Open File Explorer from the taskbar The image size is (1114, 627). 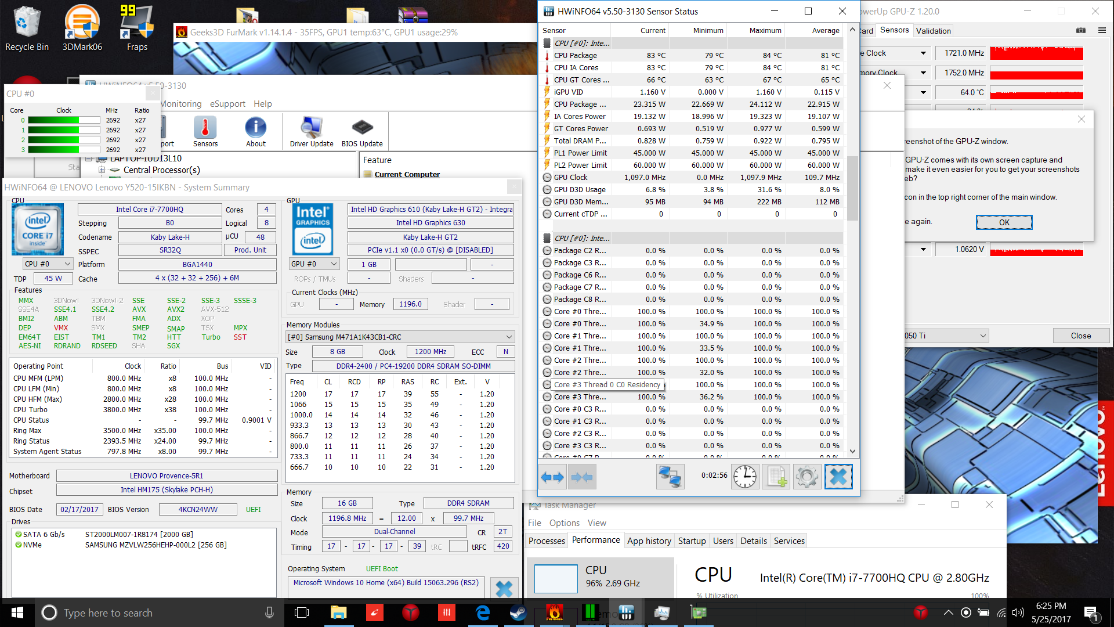[338, 612]
